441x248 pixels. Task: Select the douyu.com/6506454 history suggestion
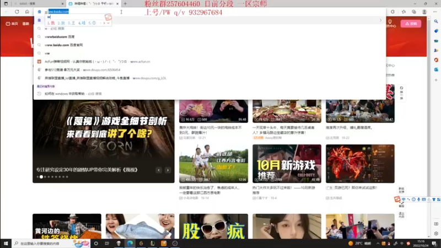[x=82, y=70]
